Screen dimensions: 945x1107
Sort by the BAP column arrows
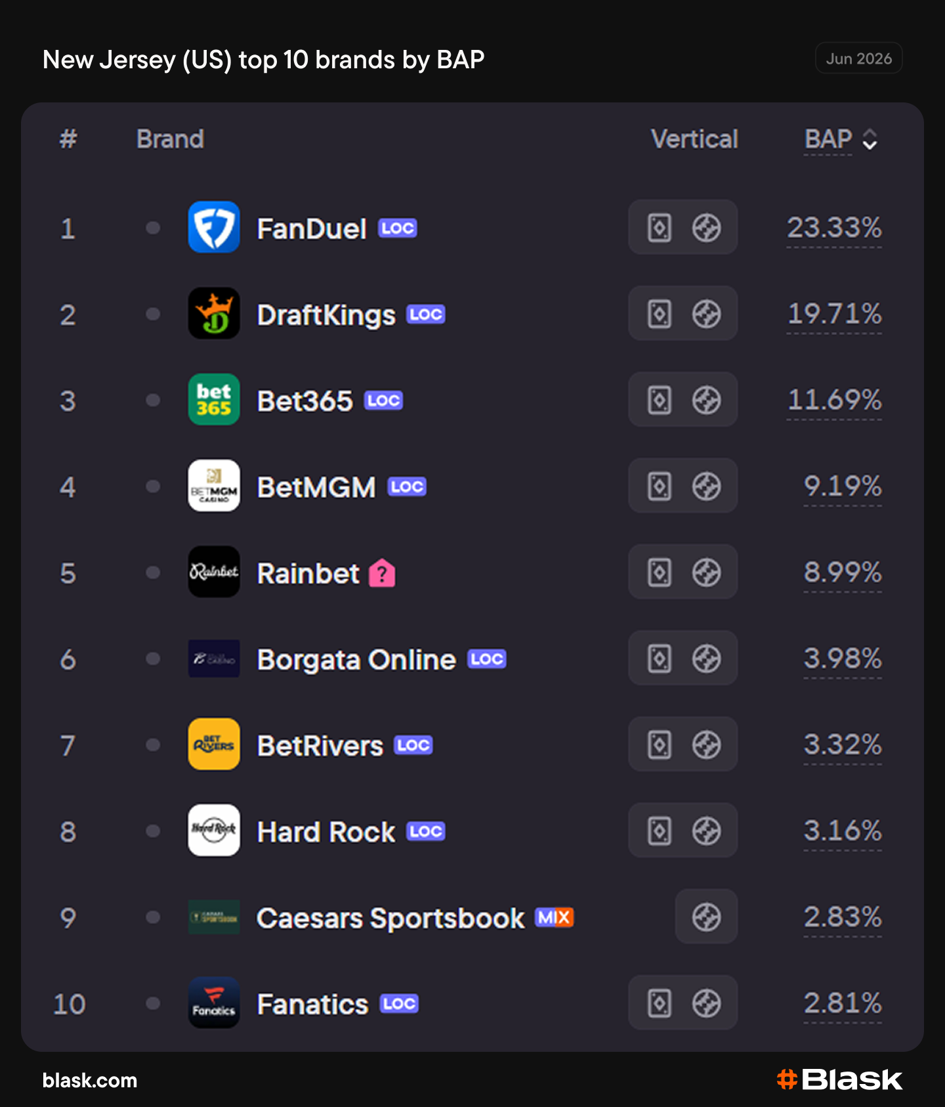[870, 139]
